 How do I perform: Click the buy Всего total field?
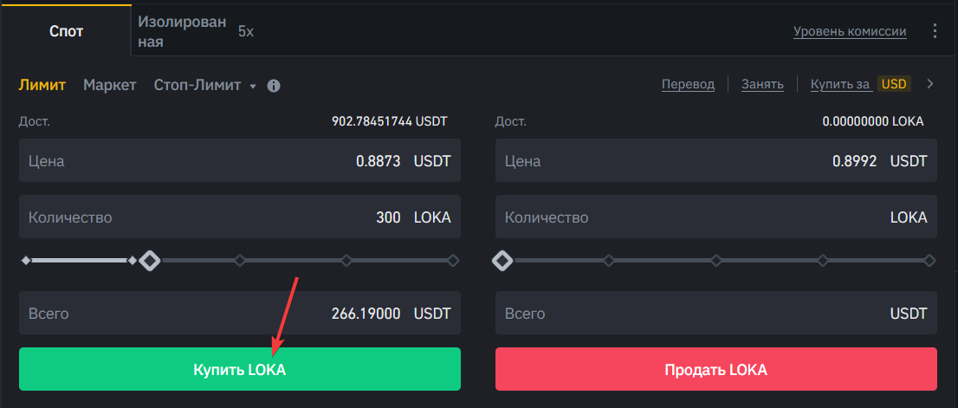[x=239, y=314]
